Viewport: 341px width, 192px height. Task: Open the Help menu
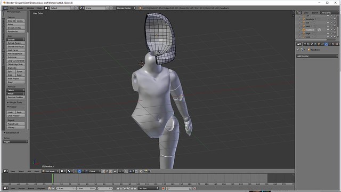[39, 8]
